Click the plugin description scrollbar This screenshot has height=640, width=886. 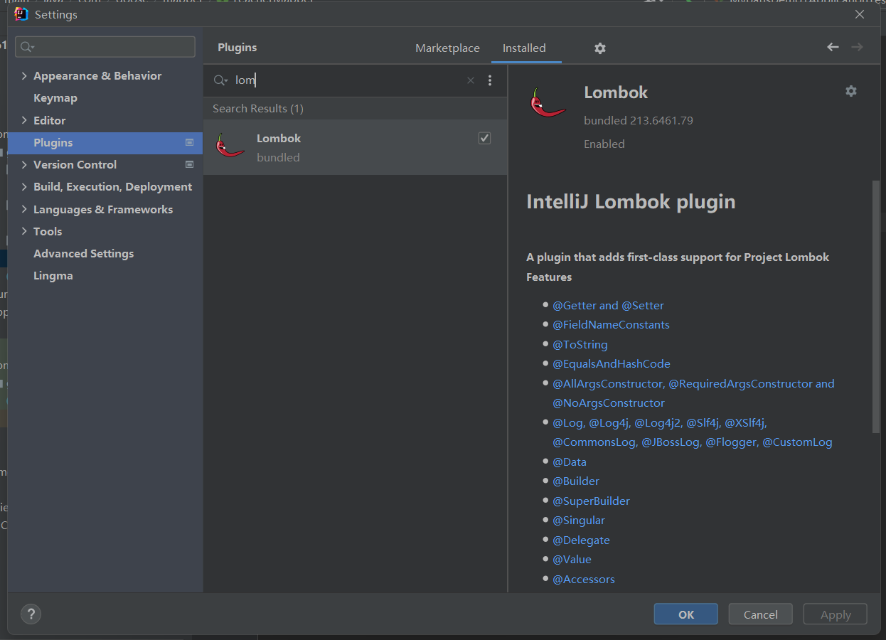tap(875, 306)
